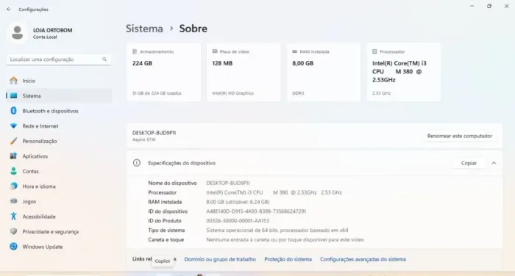Screen dimensions: 515x276
Task: Click Renomear este computador button
Action: (x=460, y=136)
